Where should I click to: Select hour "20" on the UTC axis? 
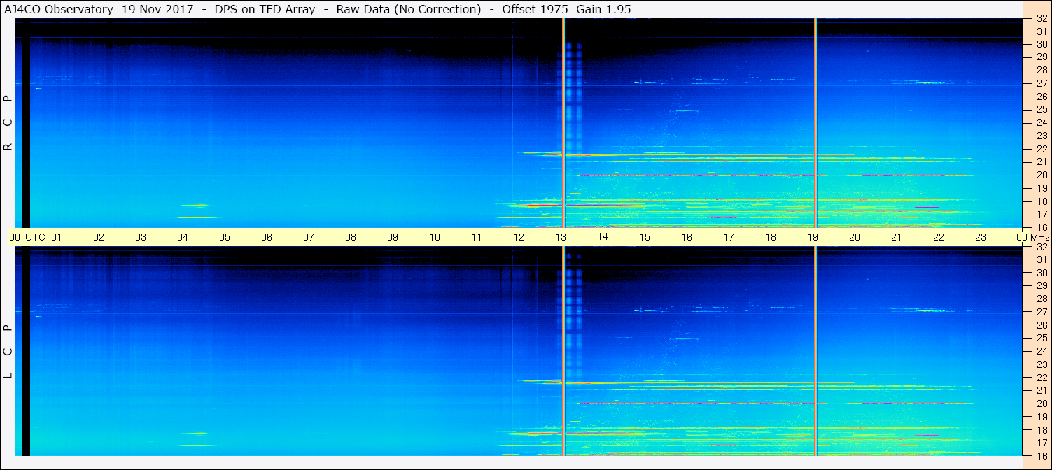(855, 237)
